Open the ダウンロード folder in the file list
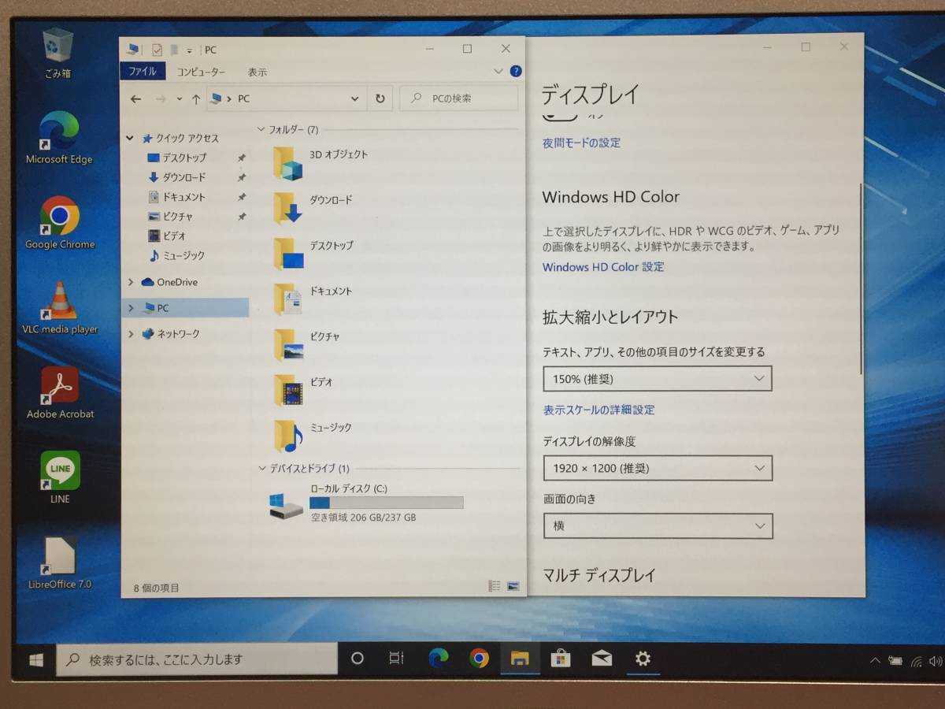 click(x=330, y=200)
